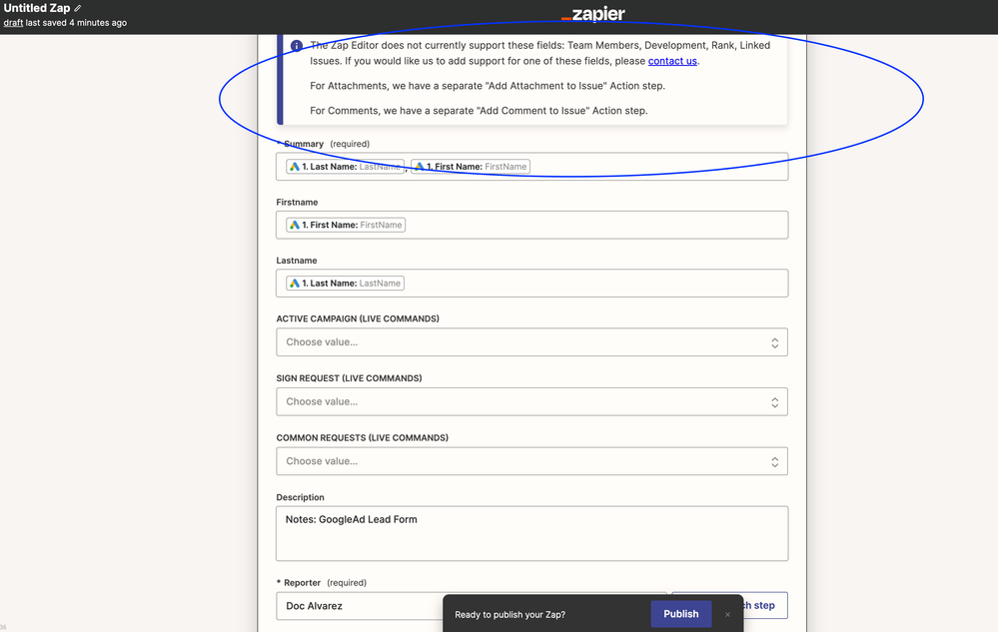Open the ACTIVE CAMPAIGN dropdown

tap(532, 342)
